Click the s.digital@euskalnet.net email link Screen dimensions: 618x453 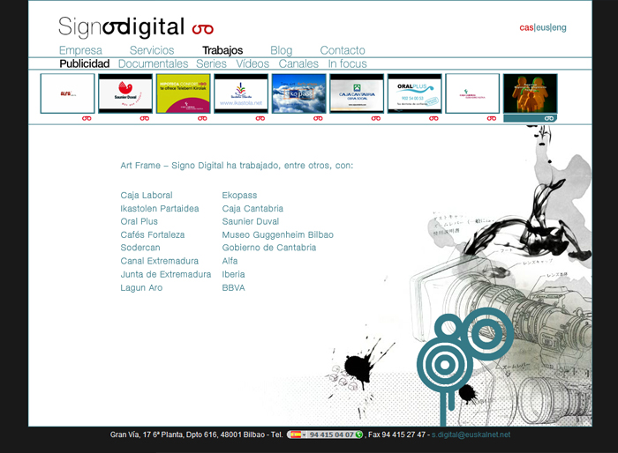pos(471,434)
